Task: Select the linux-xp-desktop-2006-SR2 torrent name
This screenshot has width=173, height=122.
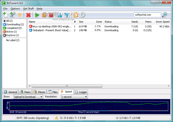Action: point(52,26)
